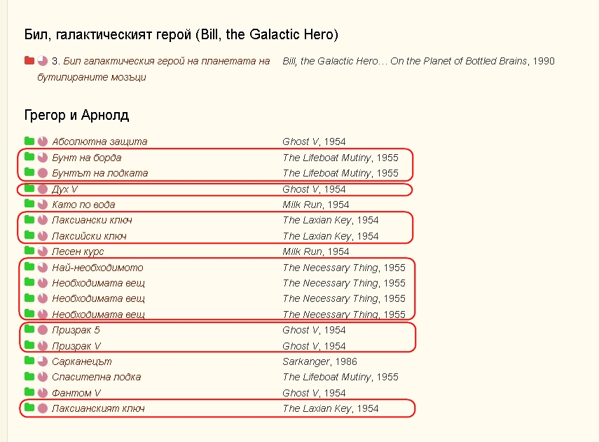
Task: Open the Призрак V title
Action: [76, 346]
